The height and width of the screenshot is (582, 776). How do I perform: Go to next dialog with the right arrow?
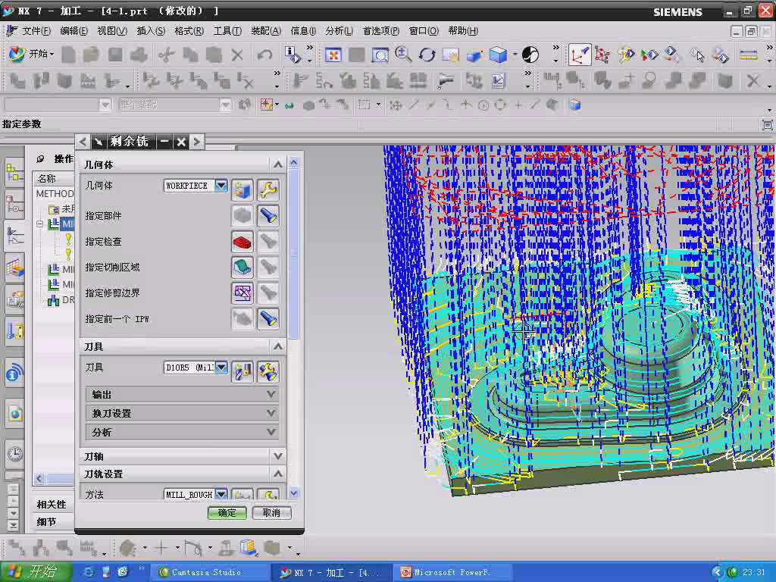tap(197, 142)
